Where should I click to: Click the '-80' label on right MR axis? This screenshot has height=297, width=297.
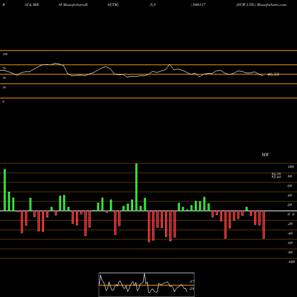pyautogui.click(x=290, y=252)
